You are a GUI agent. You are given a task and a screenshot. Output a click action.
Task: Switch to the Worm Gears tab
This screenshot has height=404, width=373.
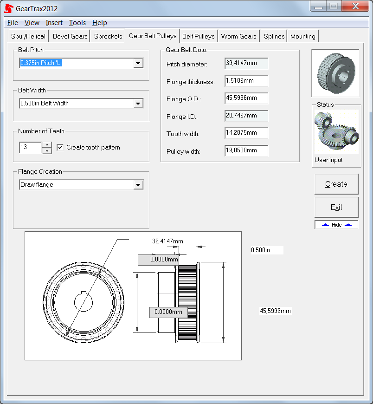238,36
